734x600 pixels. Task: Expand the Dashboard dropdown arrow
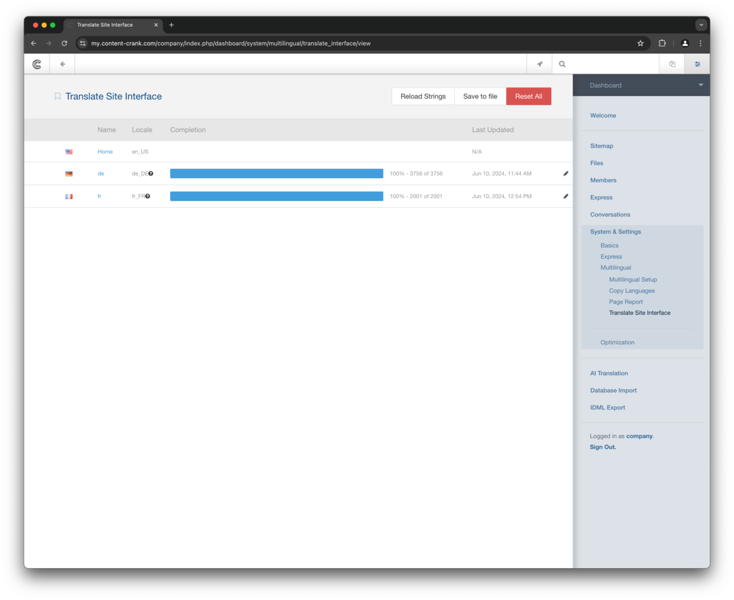(x=701, y=85)
